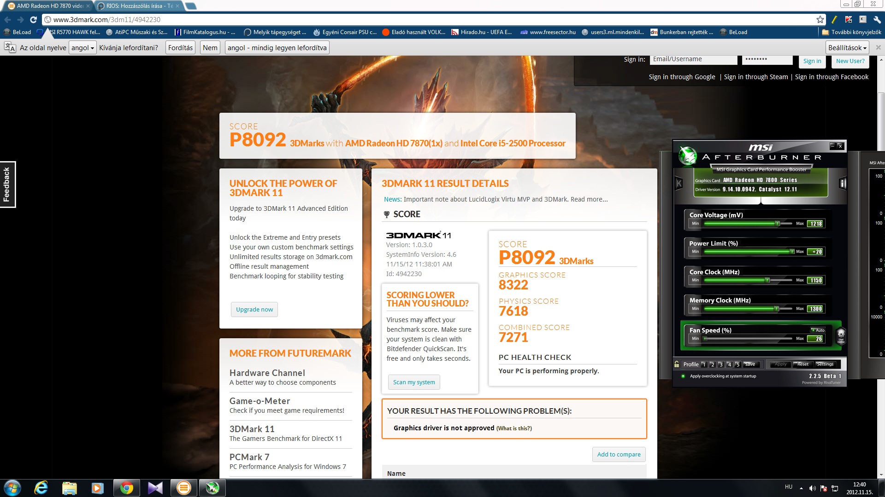Viewport: 885px width, 497px height.
Task: Open MSI Afterburner from the taskbar
Action: 212,488
